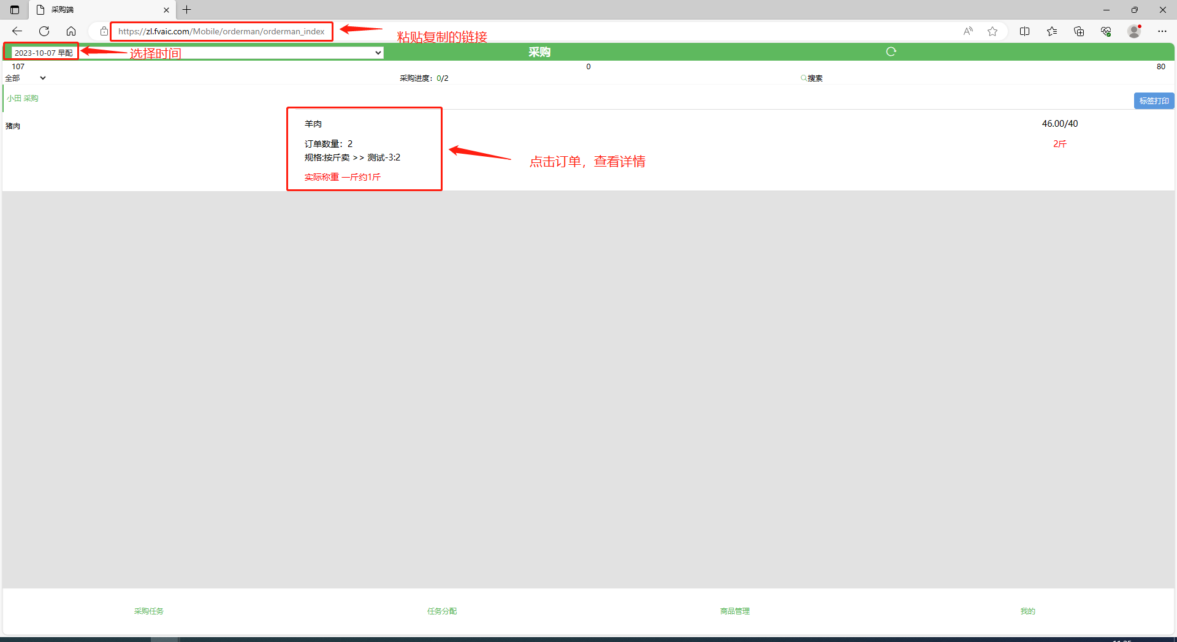1177x642 pixels.
Task: Open 我的 bottom tab
Action: click(x=1027, y=611)
